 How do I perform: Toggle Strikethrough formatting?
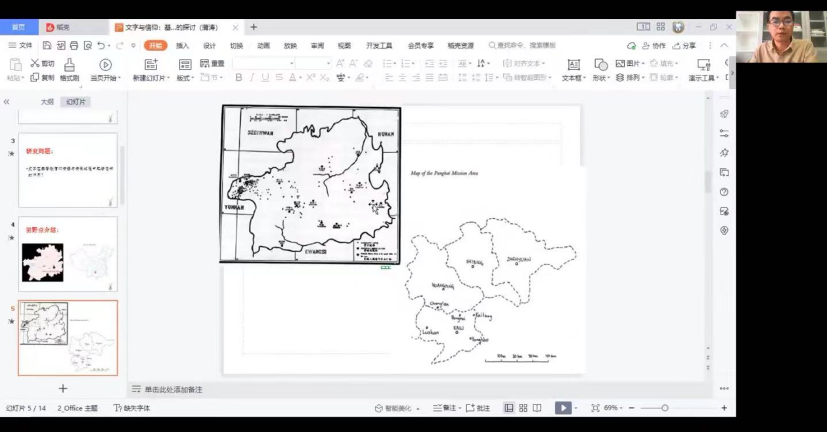tap(279, 77)
